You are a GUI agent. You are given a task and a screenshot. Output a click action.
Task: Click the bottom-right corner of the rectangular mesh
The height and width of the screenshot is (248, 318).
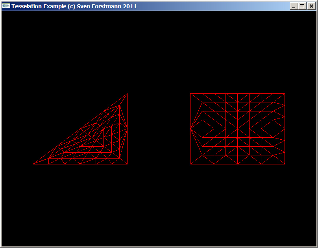pyautogui.click(x=284, y=164)
